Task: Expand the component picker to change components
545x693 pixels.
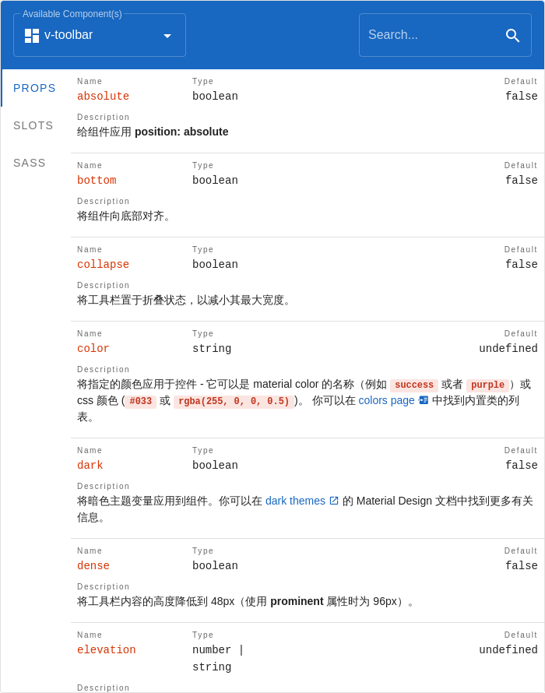Action: coord(100,35)
